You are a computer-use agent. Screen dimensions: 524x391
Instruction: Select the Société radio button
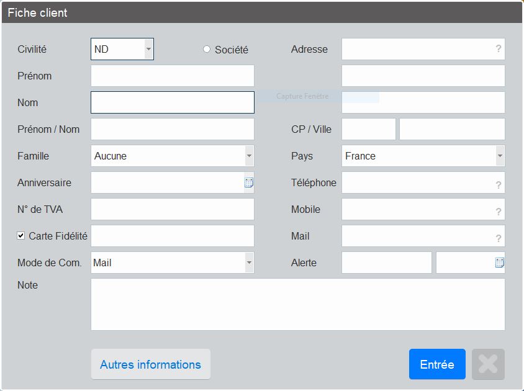pyautogui.click(x=207, y=50)
